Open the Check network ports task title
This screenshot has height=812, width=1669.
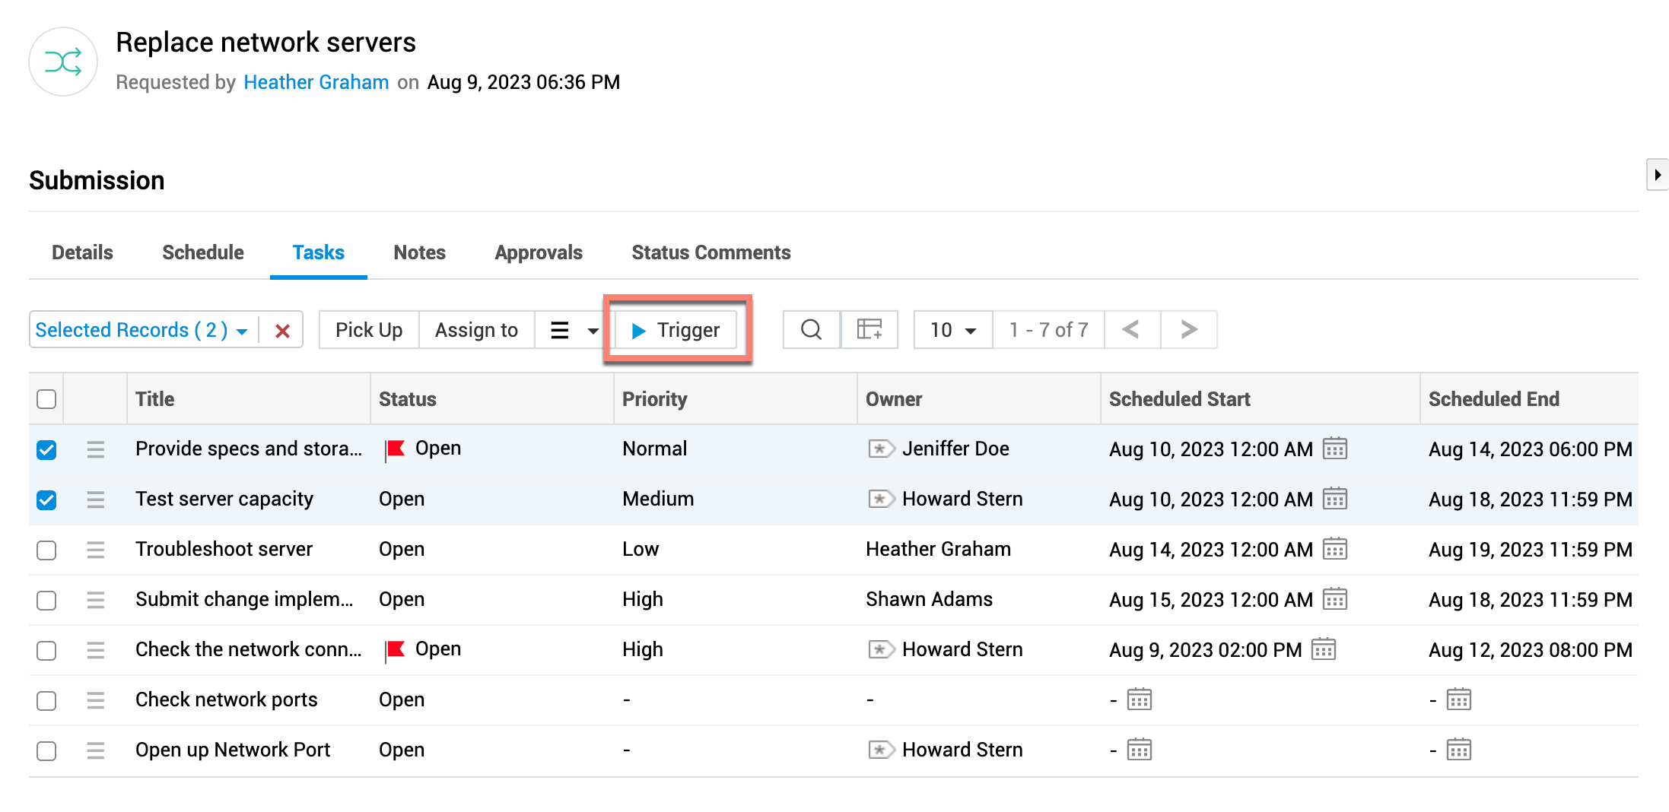pyautogui.click(x=227, y=699)
